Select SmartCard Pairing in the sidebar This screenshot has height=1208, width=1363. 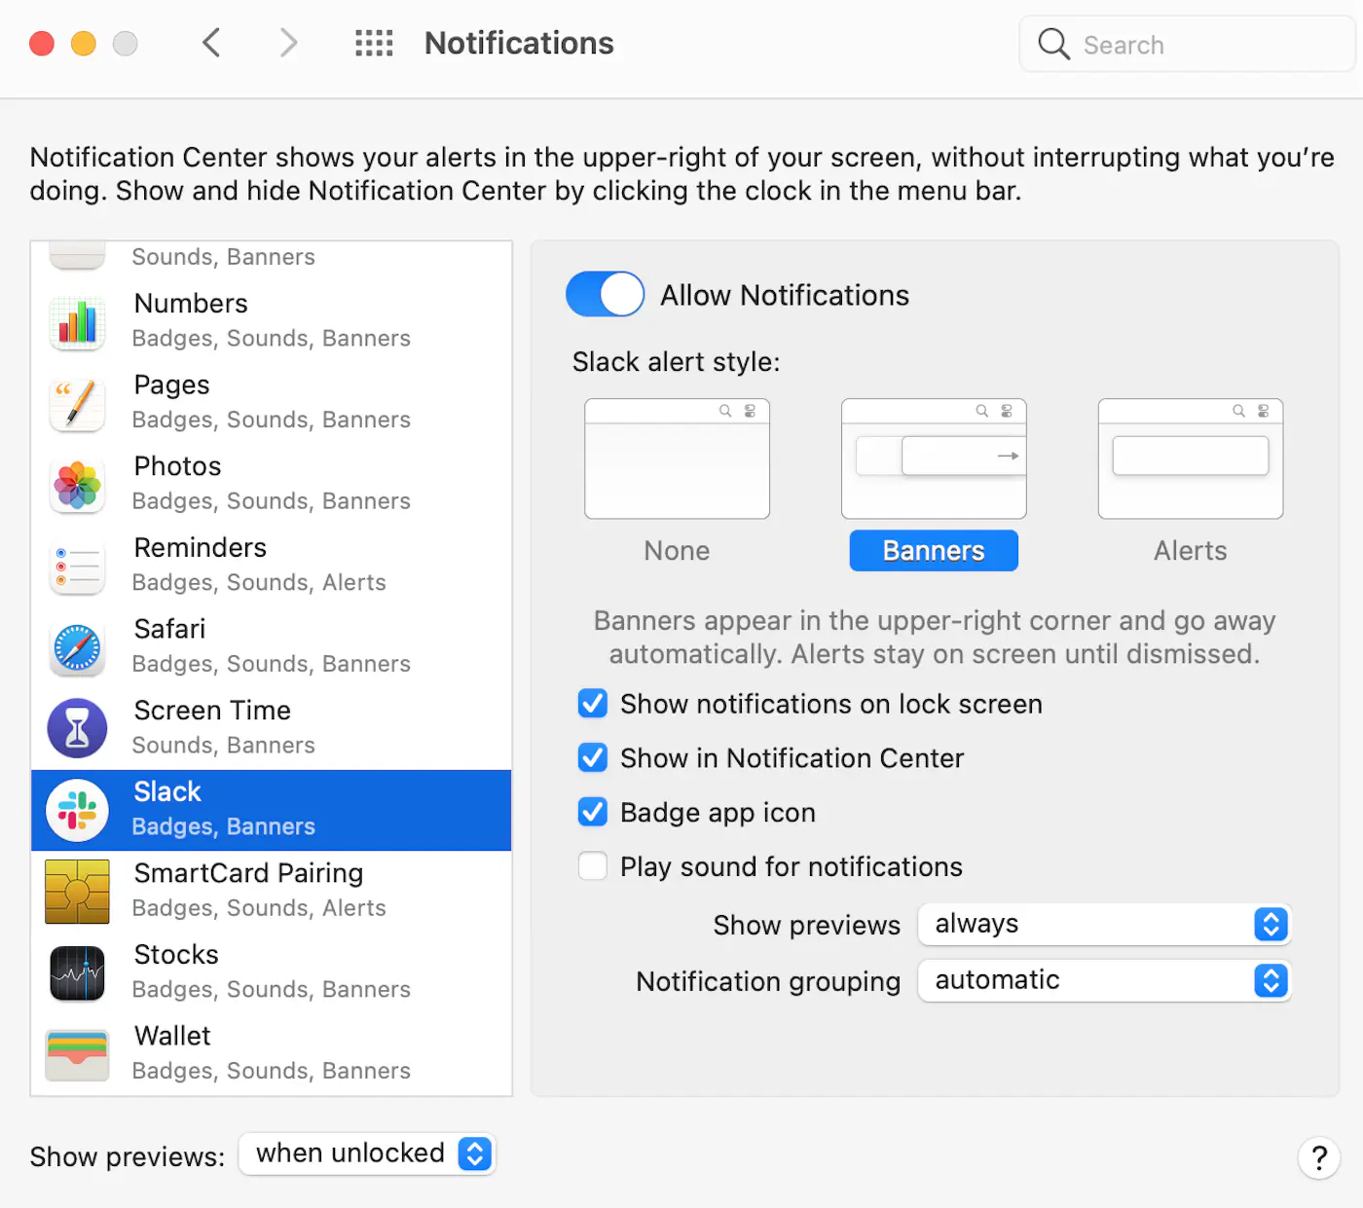click(x=271, y=889)
